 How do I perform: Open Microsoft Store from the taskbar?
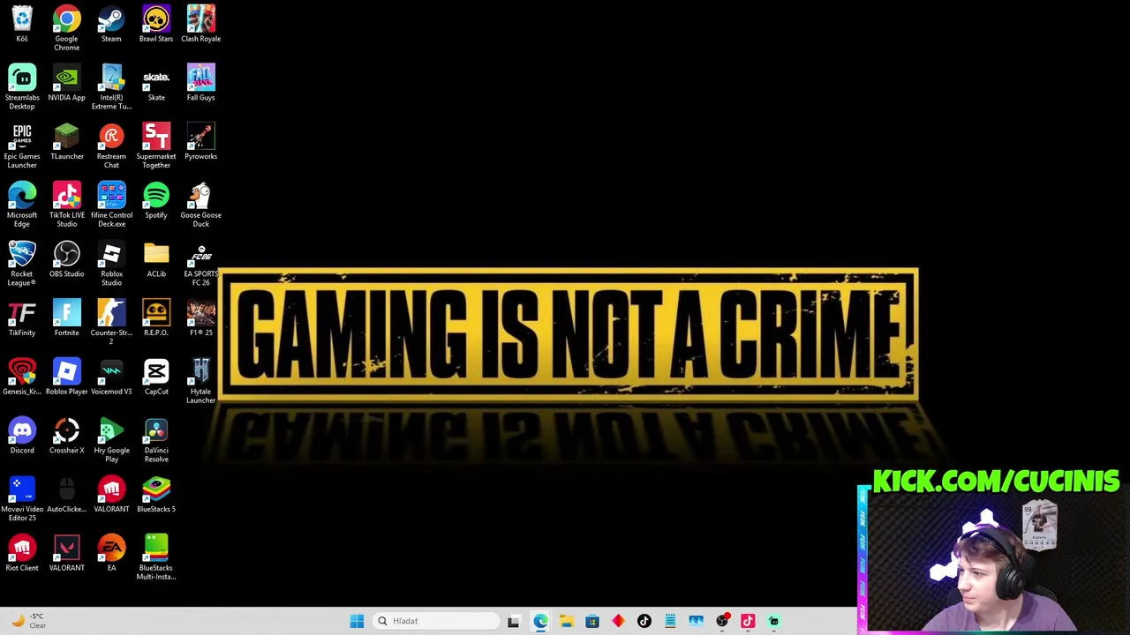tap(592, 621)
